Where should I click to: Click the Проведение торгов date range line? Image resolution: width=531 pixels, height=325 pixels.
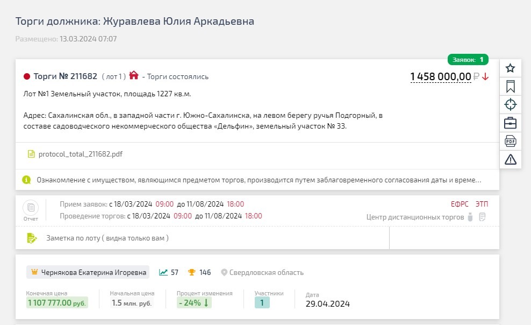(x=161, y=216)
